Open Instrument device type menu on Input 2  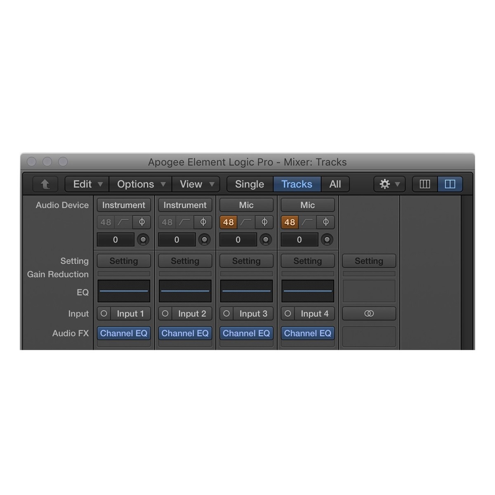click(185, 205)
